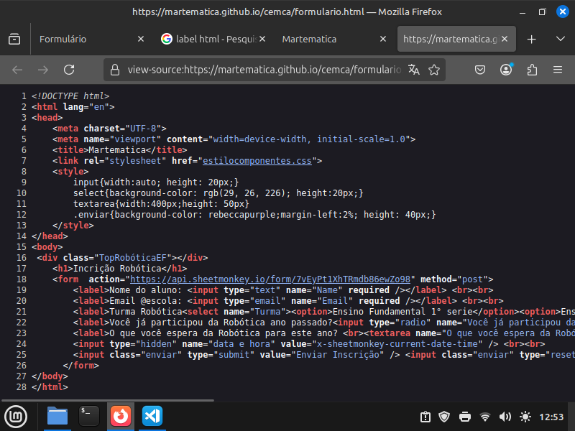Image resolution: width=575 pixels, height=431 pixels.
Task: Open the update manager shield tray icon
Action: [444, 417]
